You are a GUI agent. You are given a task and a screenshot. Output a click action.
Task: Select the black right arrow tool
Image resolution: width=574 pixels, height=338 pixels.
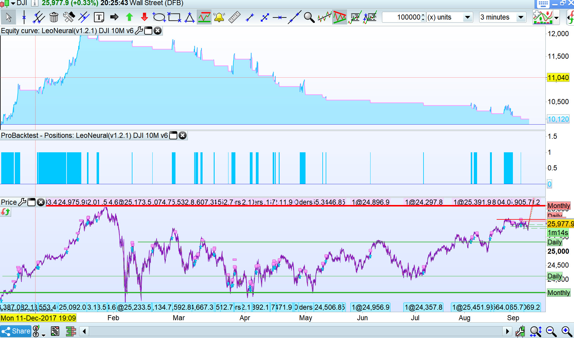click(x=114, y=17)
